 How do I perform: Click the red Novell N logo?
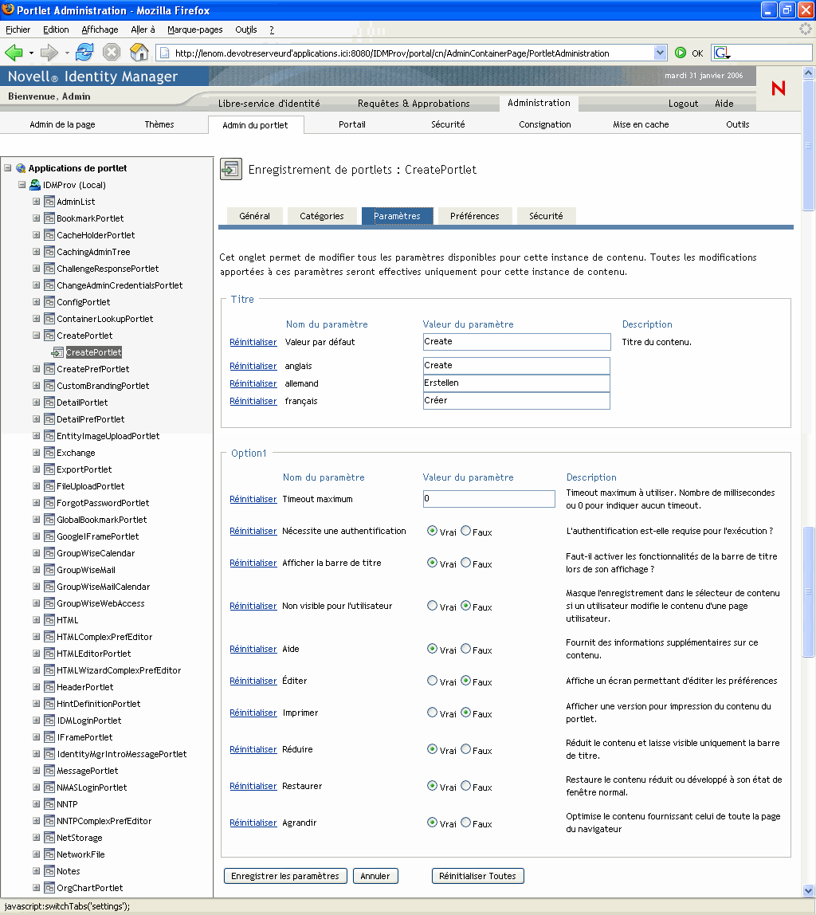[x=779, y=88]
